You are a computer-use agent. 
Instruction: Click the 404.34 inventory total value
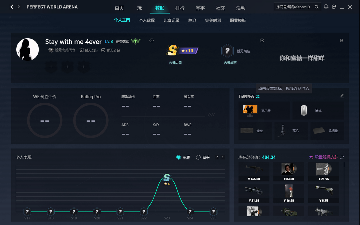tap(269, 157)
